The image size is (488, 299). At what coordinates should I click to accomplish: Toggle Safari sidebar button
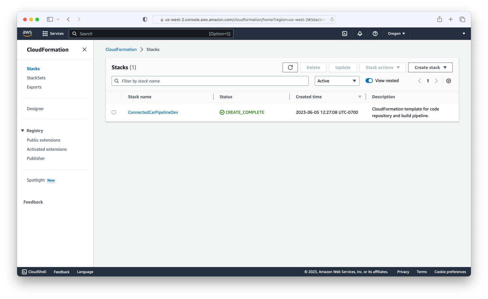point(50,19)
